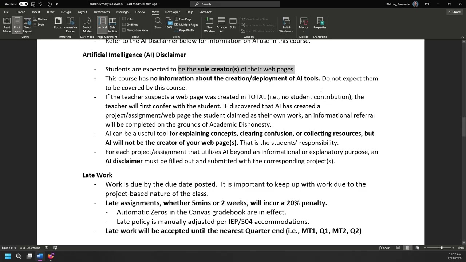Enter Focus mode from the ribbon
Image resolution: width=466 pixels, height=262 pixels.
pos(58,23)
